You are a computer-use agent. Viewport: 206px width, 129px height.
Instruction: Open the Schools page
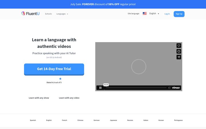click(x=48, y=14)
